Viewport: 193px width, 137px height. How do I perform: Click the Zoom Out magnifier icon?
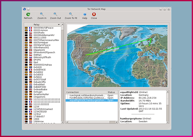pyautogui.click(x=55, y=14)
